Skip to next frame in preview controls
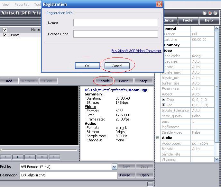Screen dimensions: 221x187 [54, 157]
